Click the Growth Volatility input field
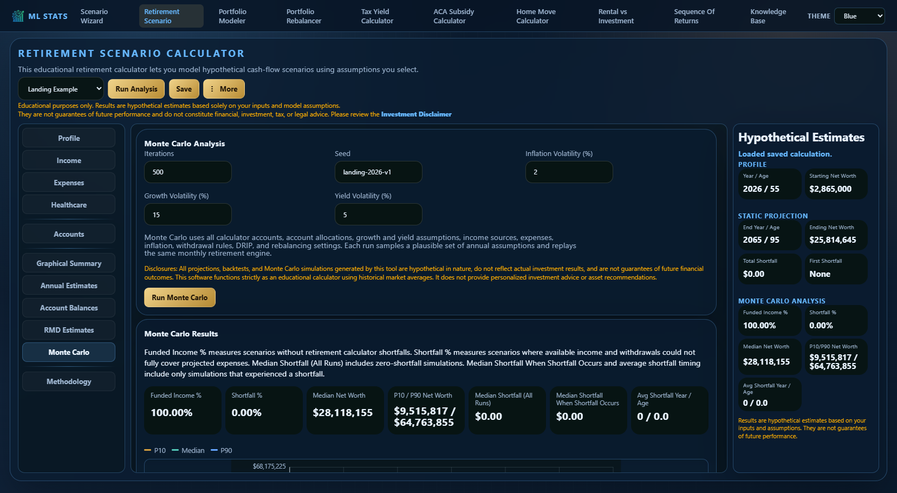897x493 pixels. point(188,215)
